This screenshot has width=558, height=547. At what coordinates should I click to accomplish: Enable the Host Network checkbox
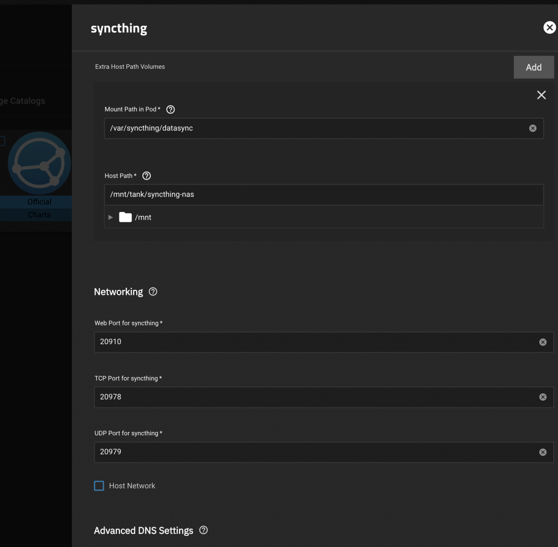click(99, 486)
